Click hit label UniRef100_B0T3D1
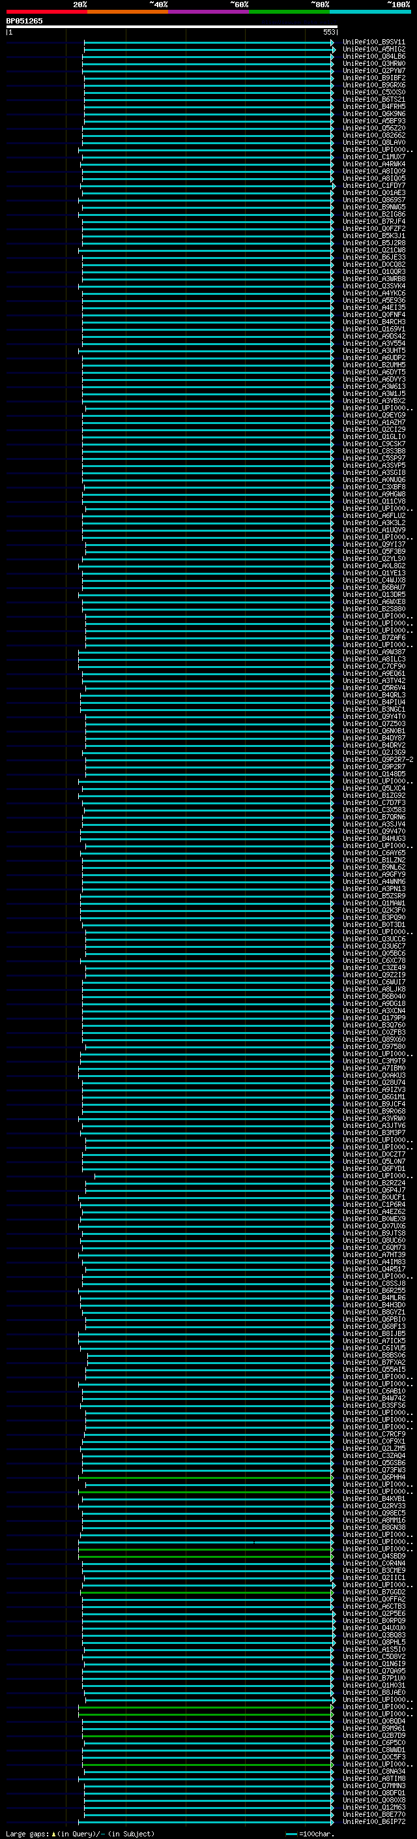Image resolution: width=417 pixels, height=1839 pixels. pos(373,924)
